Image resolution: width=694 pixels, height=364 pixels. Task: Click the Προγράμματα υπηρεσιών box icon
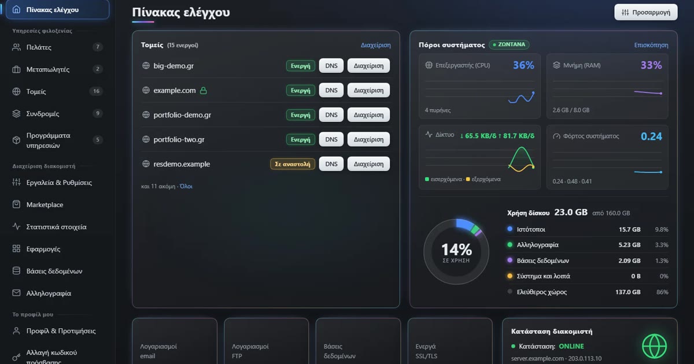pyautogui.click(x=16, y=140)
